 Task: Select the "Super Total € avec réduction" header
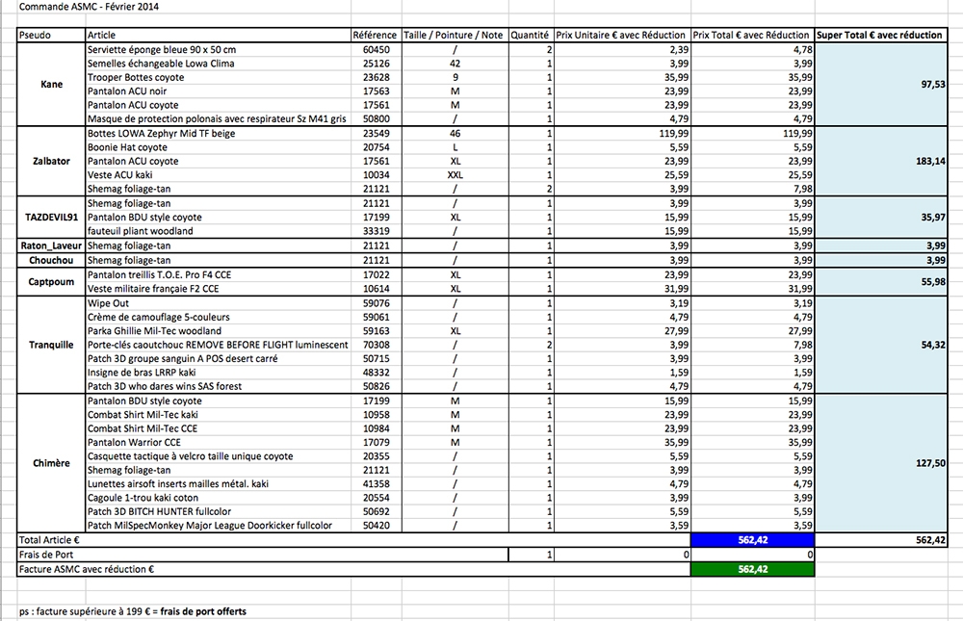(880, 35)
